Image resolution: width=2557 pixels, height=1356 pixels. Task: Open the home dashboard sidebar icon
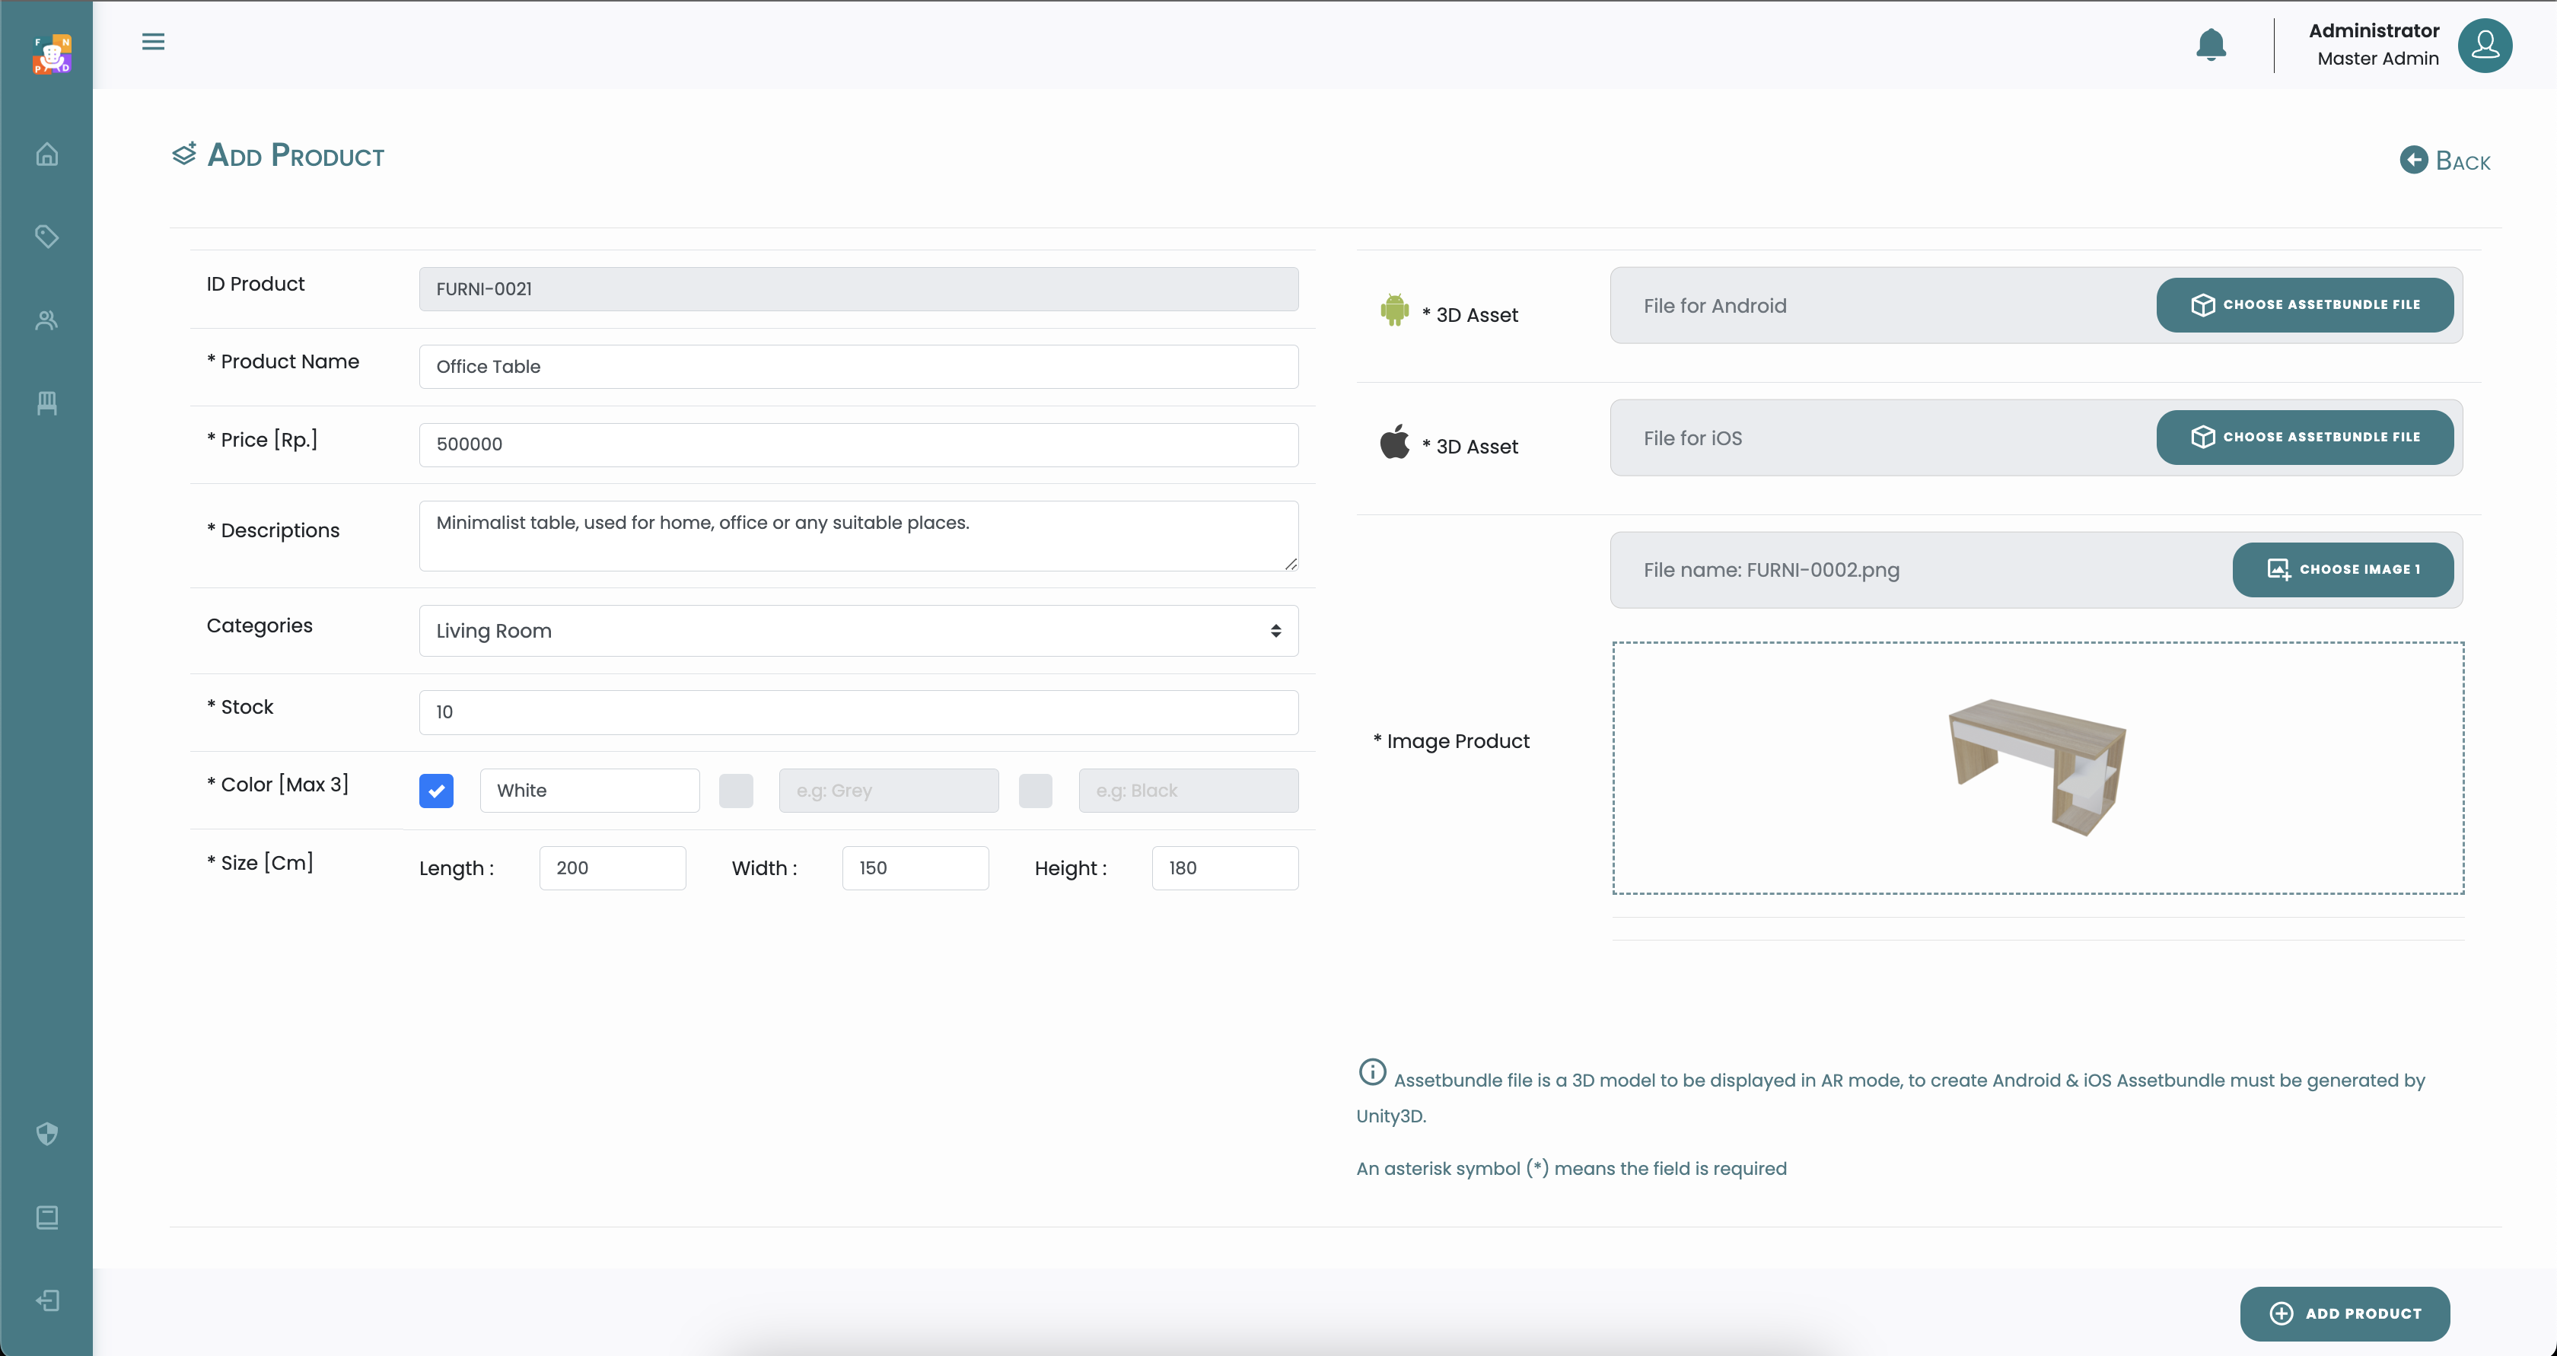[46, 155]
